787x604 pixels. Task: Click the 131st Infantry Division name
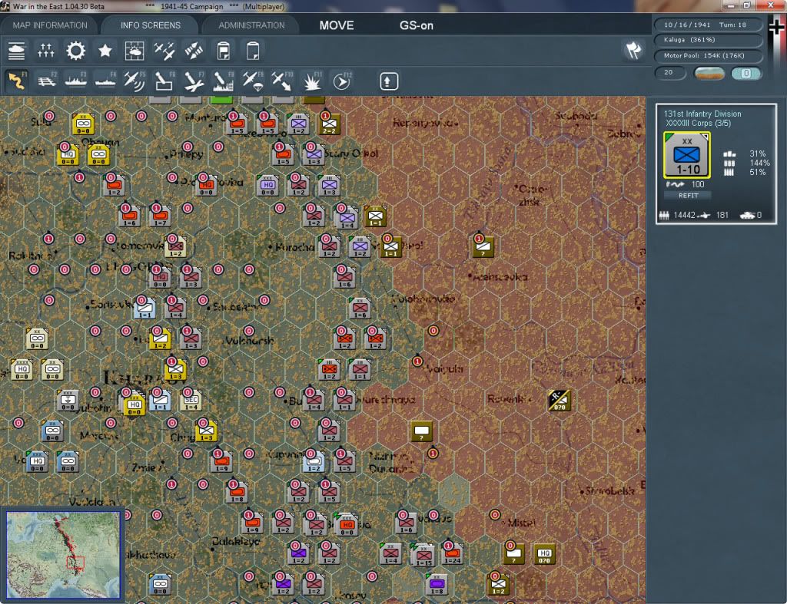(x=702, y=114)
